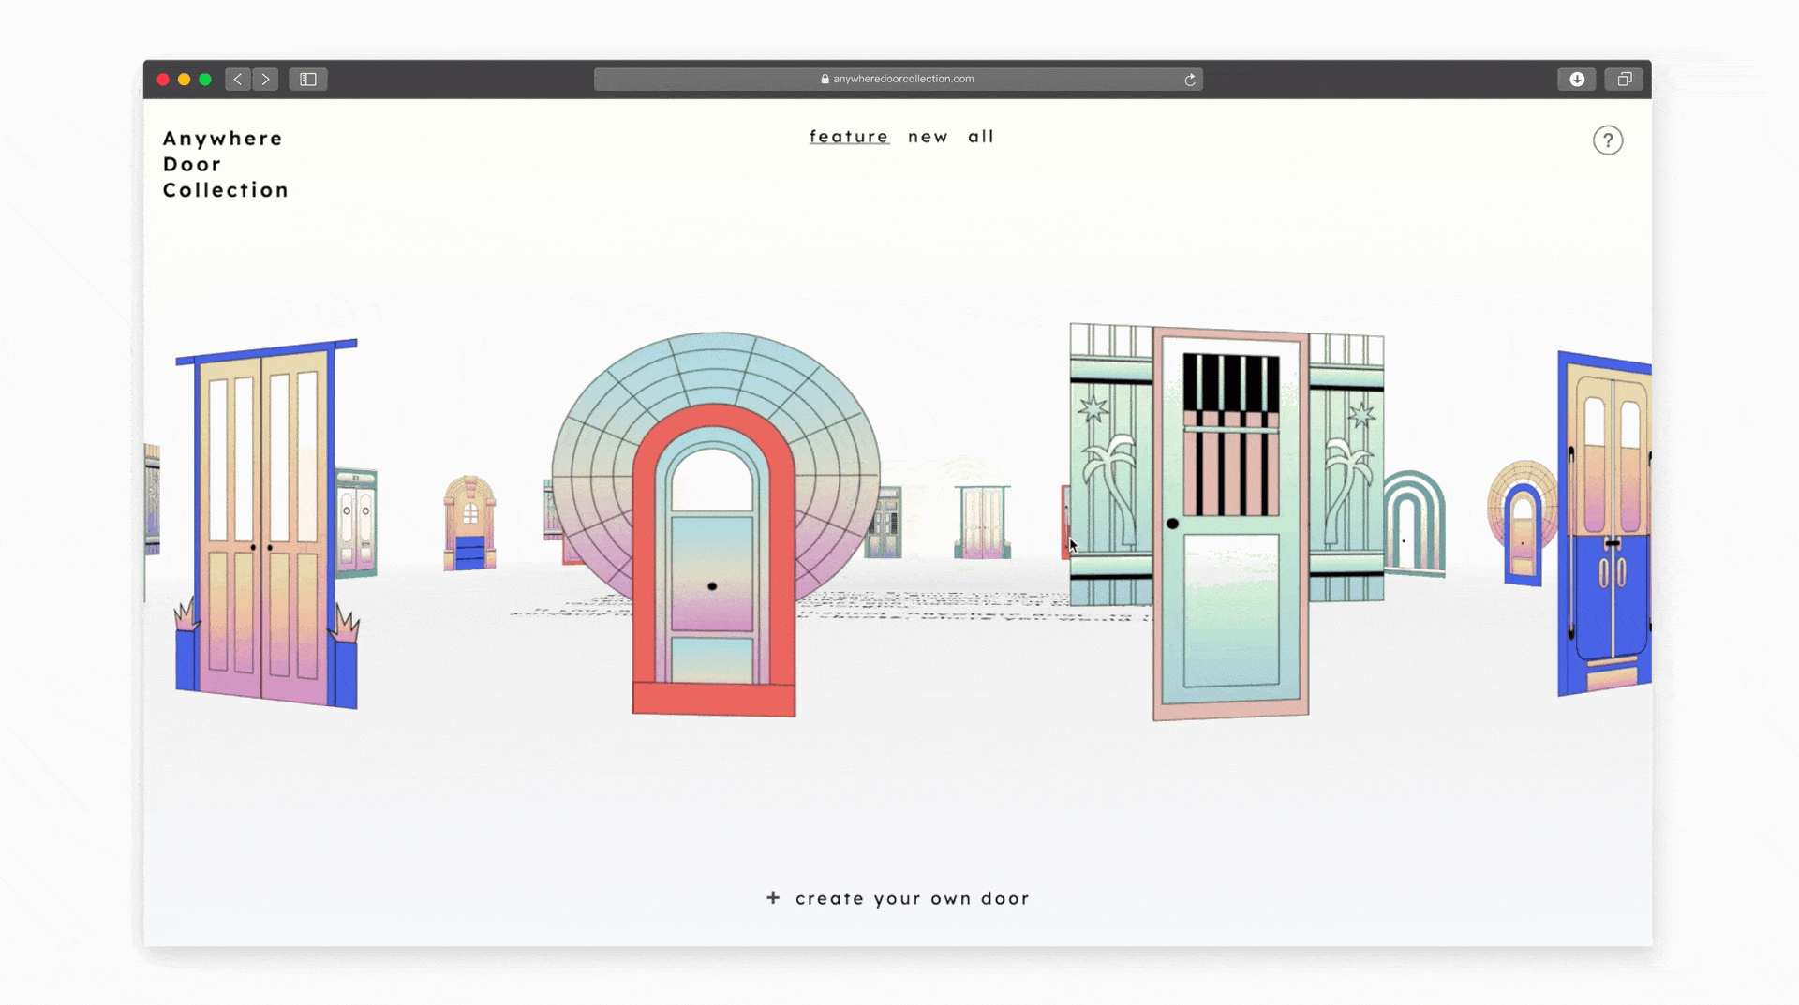Open the Anywhere Door Collection logo link

(x=226, y=164)
